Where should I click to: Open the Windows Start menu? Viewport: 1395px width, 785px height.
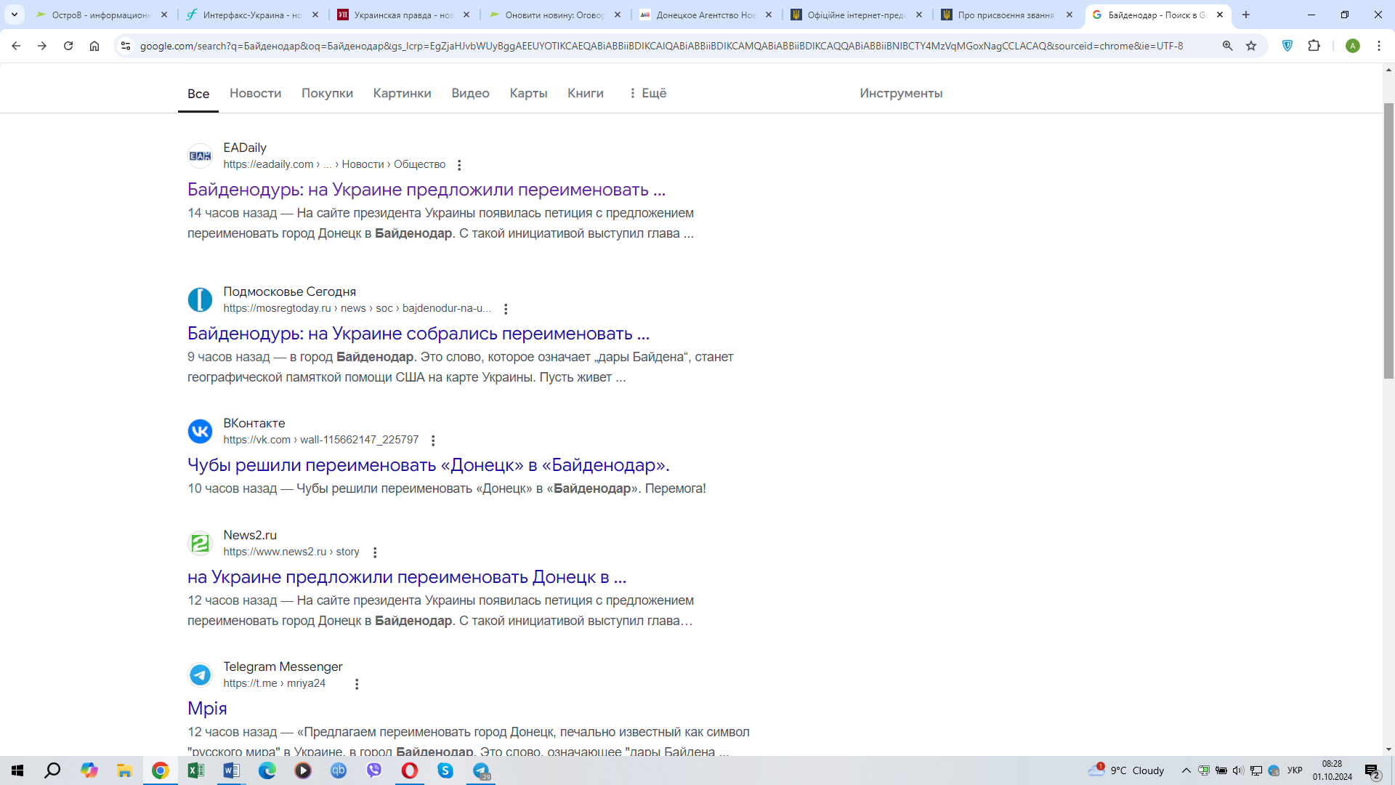tap(17, 770)
